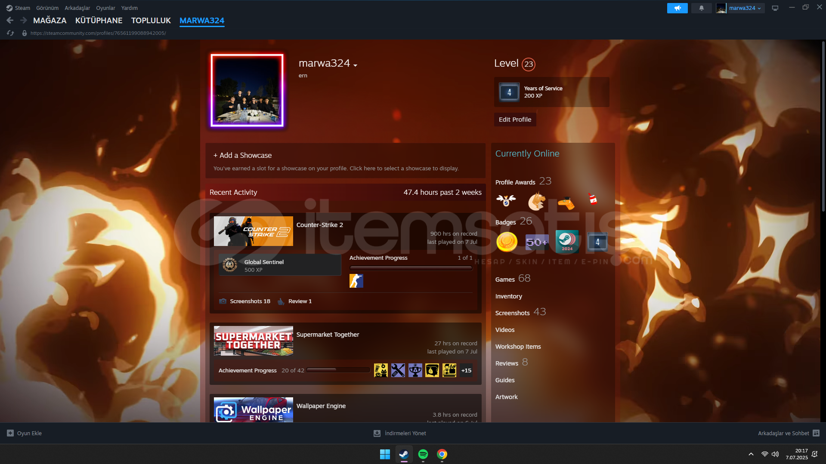Switch to the TOPLULUK tab

click(x=151, y=20)
